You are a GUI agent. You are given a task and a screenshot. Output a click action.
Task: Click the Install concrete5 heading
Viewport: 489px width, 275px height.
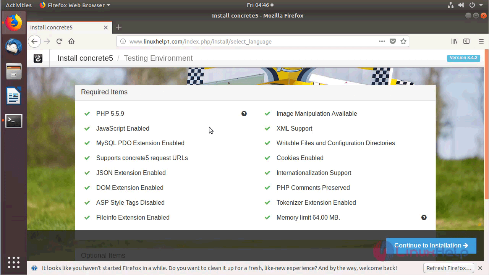tap(85, 58)
